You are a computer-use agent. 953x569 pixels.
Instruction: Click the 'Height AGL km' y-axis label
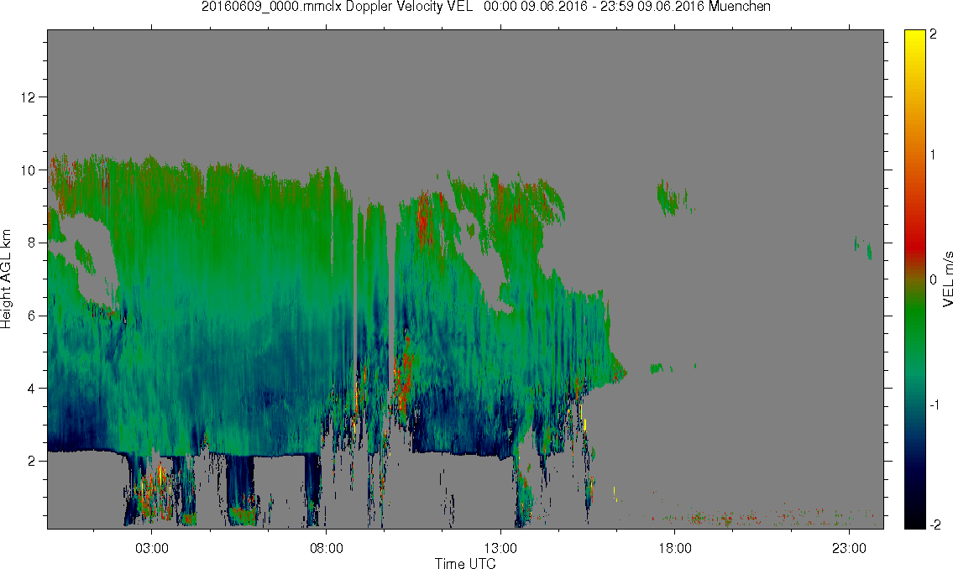point(6,279)
